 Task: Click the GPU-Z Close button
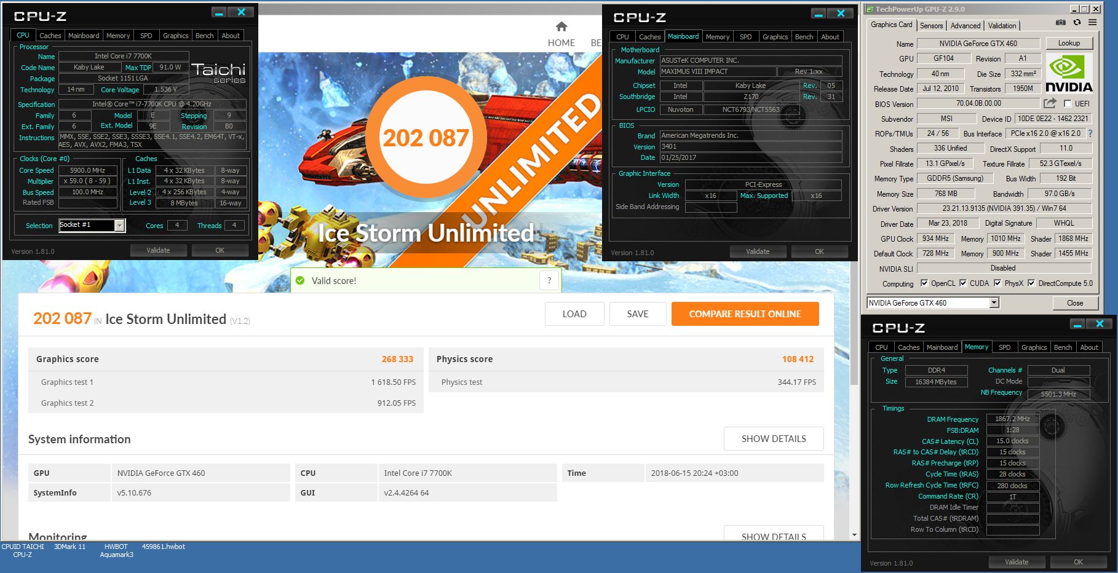click(1075, 303)
